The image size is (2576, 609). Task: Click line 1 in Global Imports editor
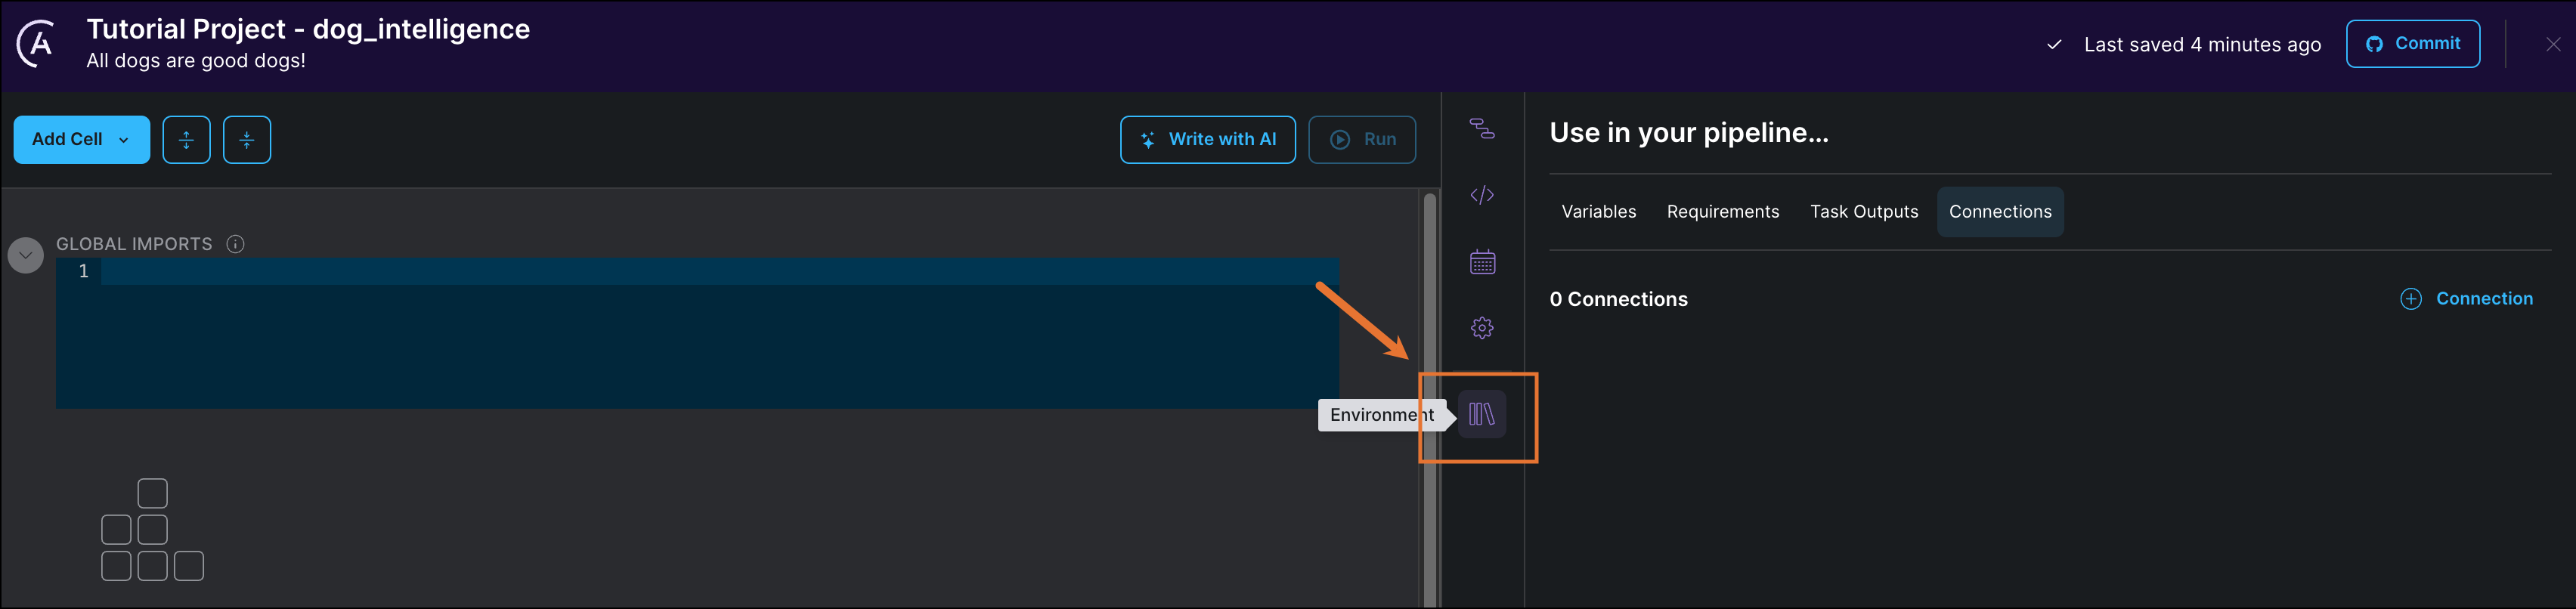click(x=700, y=272)
